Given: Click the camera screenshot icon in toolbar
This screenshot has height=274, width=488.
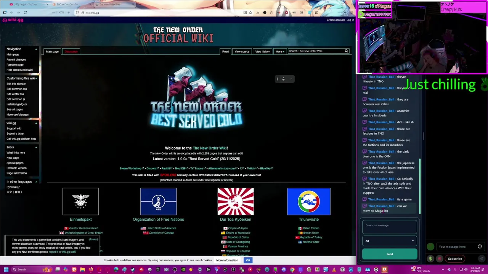Looking at the screenshot, I should pyautogui.click(x=316, y=13).
